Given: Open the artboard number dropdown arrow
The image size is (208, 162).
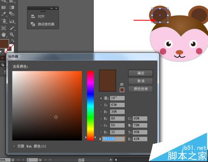Looking at the screenshot, I should (x=40, y=160).
